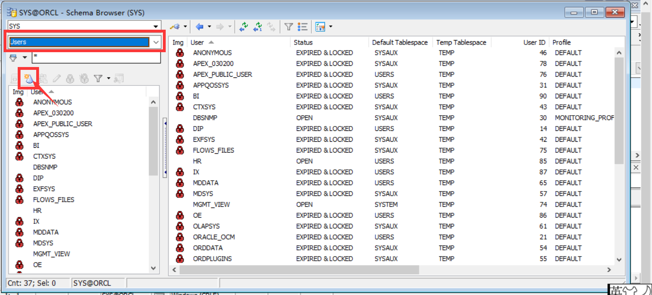Click lock icon beside ORDPLUGINS row
The image size is (652, 295).
pos(180,259)
